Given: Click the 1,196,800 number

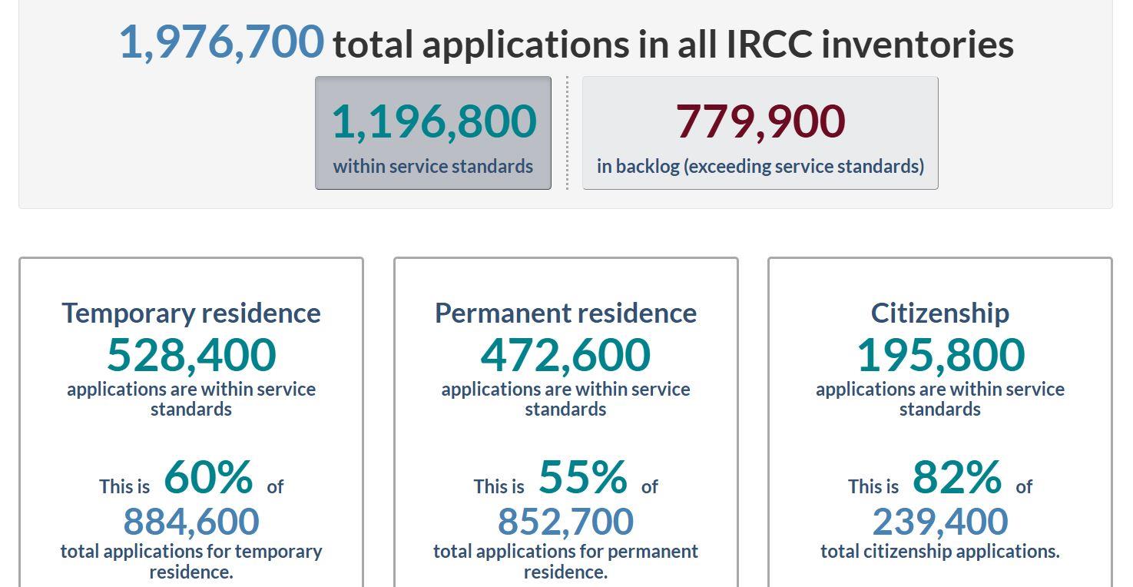Looking at the screenshot, I should (433, 121).
